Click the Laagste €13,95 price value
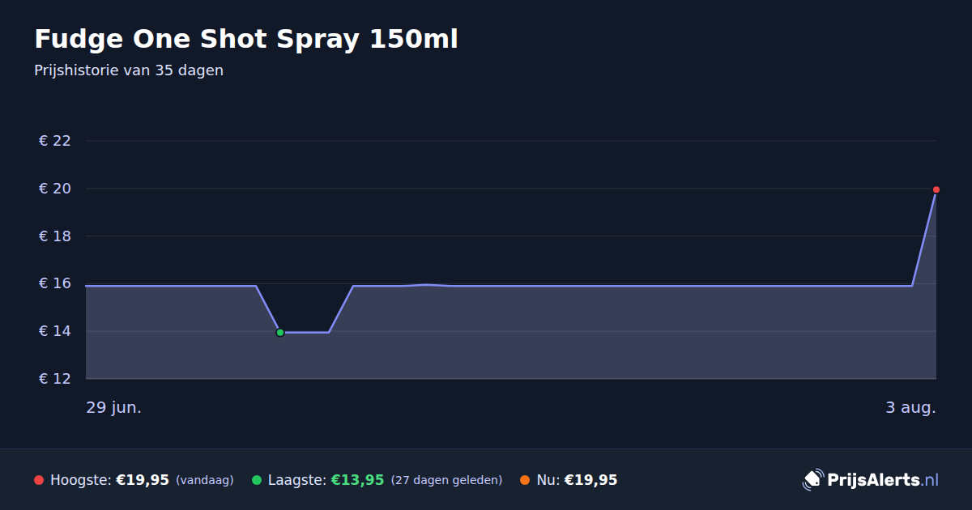 click(x=357, y=480)
